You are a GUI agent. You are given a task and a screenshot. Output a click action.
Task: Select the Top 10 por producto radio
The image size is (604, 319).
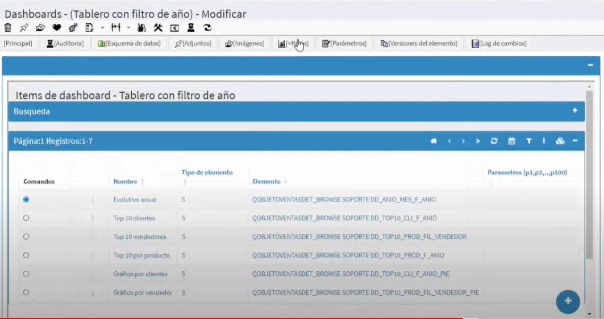point(26,255)
